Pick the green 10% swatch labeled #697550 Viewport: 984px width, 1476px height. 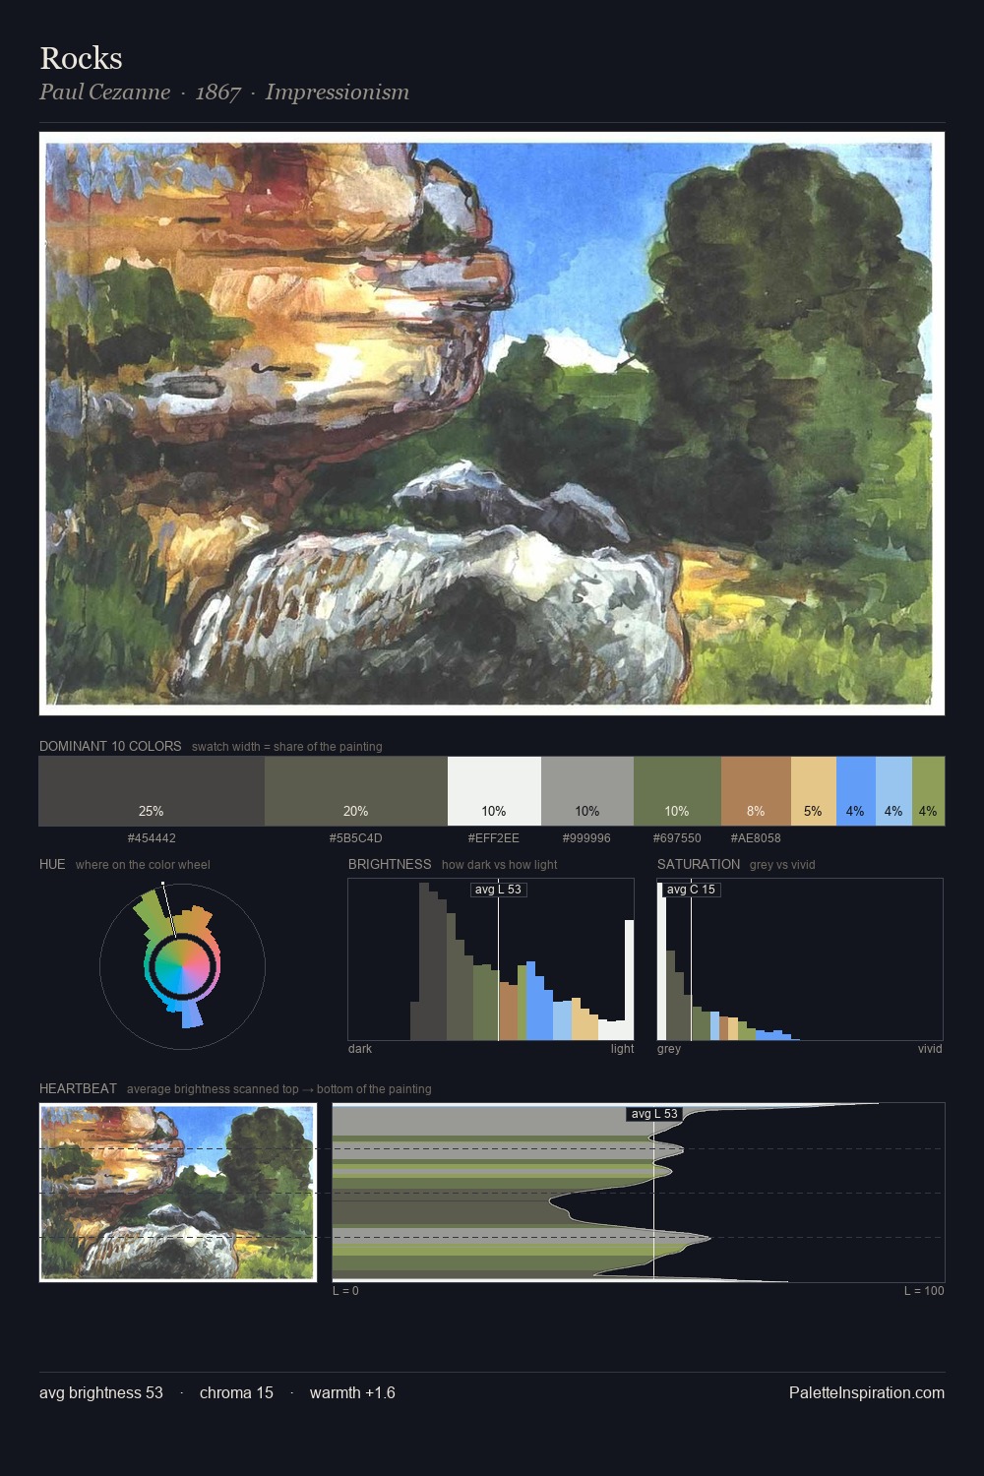click(x=677, y=791)
